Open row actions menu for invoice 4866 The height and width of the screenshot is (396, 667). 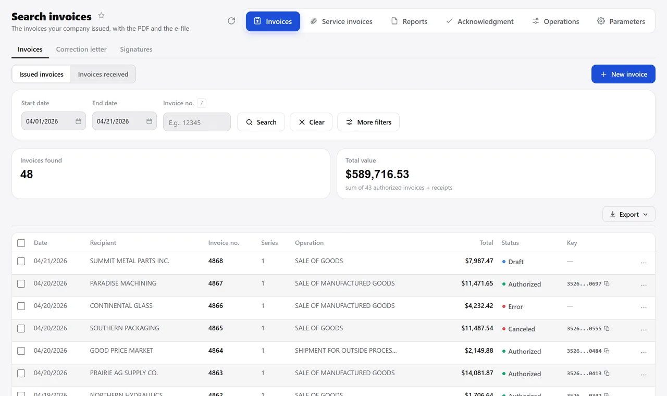[x=644, y=308]
